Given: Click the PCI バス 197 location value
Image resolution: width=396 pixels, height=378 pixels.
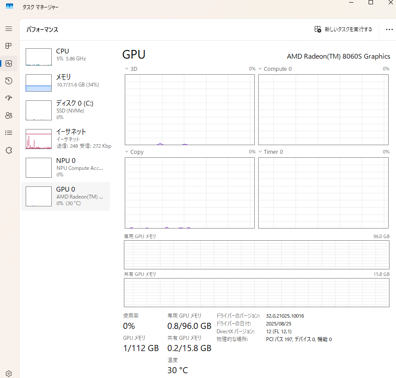Looking at the screenshot, I should pyautogui.click(x=299, y=339).
